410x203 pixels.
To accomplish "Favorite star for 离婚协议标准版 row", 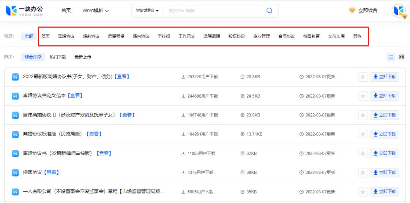I will tap(363, 134).
